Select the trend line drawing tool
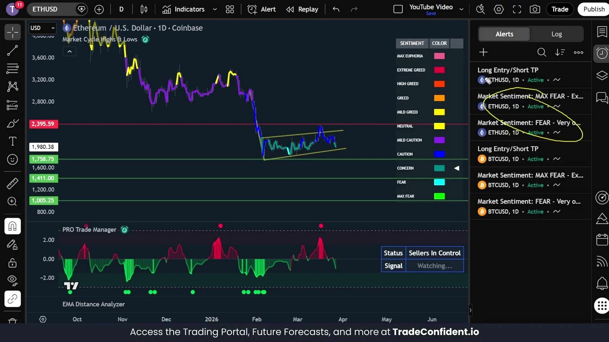The width and height of the screenshot is (609, 342). (x=13, y=51)
